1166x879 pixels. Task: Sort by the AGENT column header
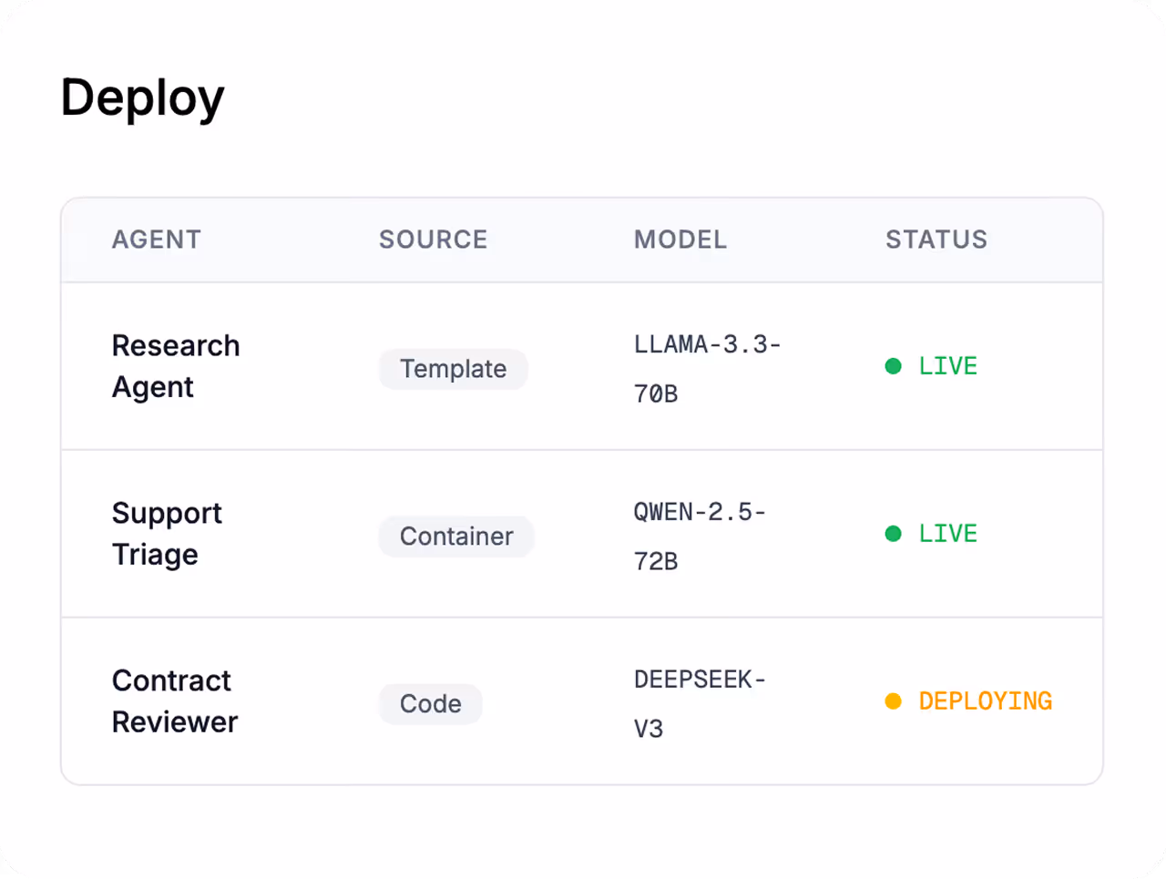pyautogui.click(x=156, y=240)
